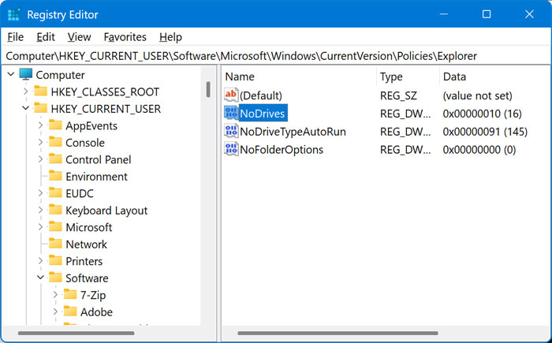This screenshot has width=552, height=343.
Task: Click the Console folder icon
Action: 55,142
